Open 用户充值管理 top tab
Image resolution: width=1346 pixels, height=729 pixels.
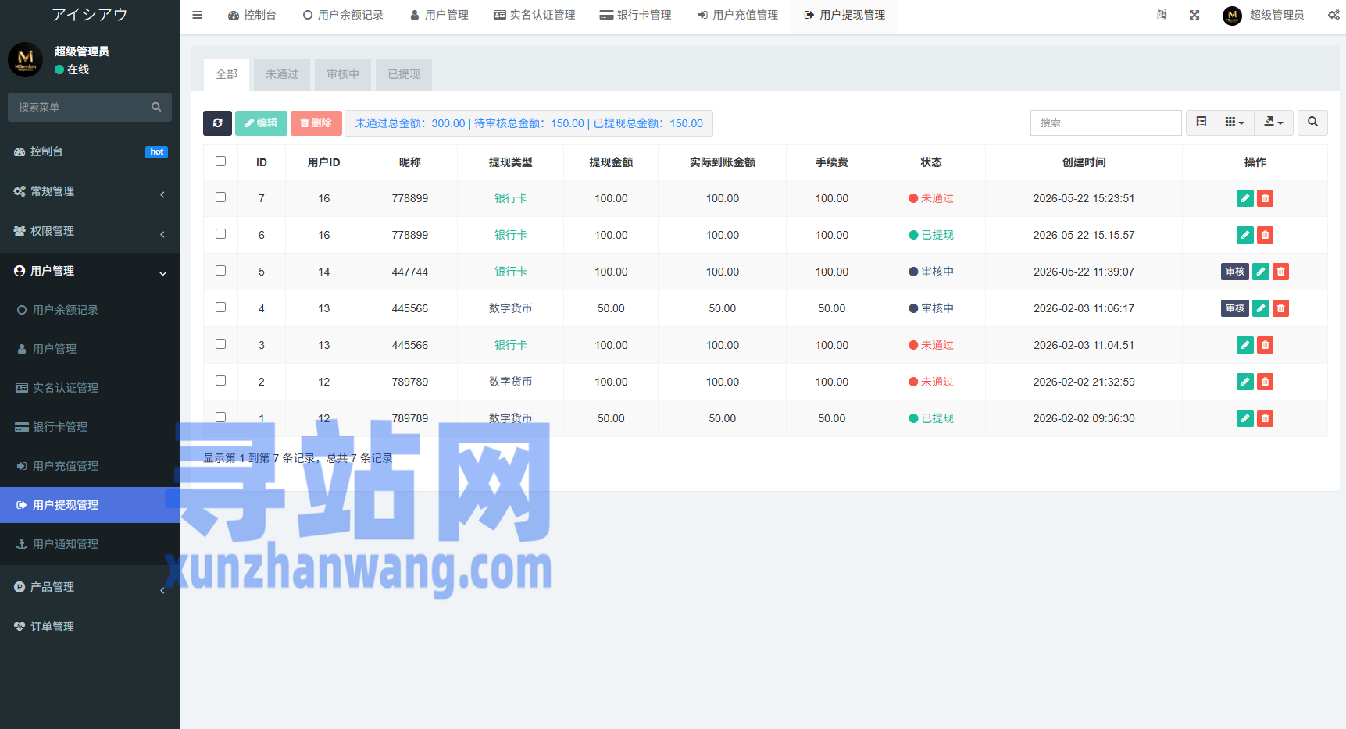pyautogui.click(x=737, y=15)
